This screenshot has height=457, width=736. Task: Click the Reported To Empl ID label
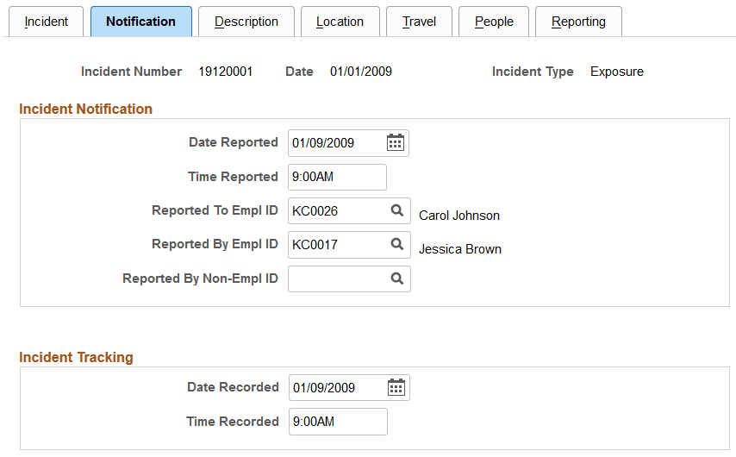point(215,210)
